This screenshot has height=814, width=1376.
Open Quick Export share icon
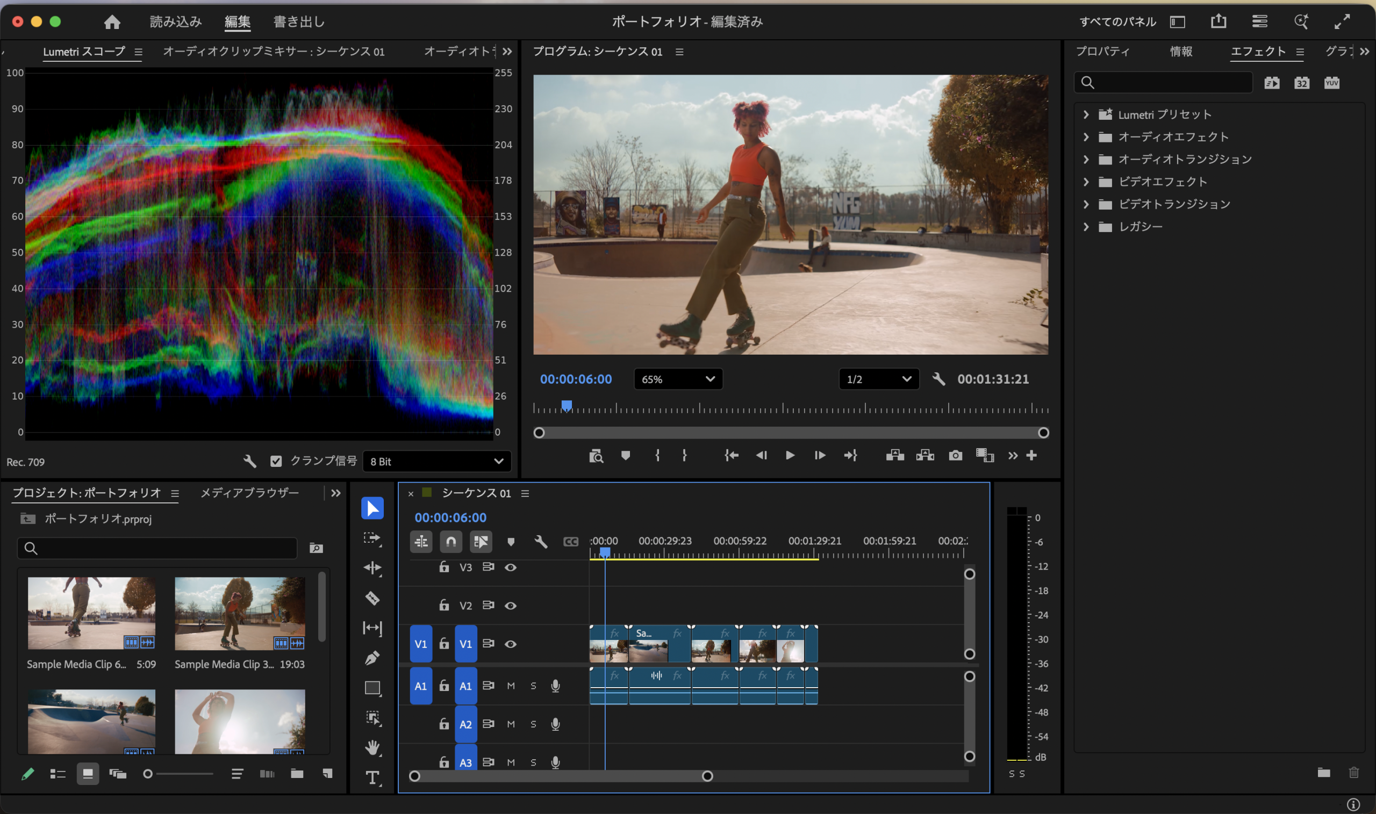point(1219,21)
